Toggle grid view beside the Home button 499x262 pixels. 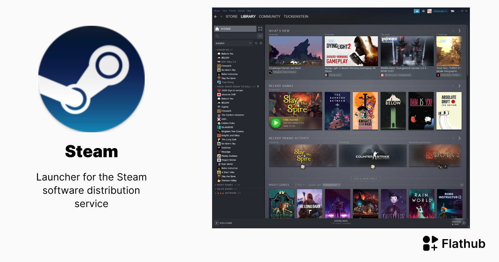click(x=259, y=29)
